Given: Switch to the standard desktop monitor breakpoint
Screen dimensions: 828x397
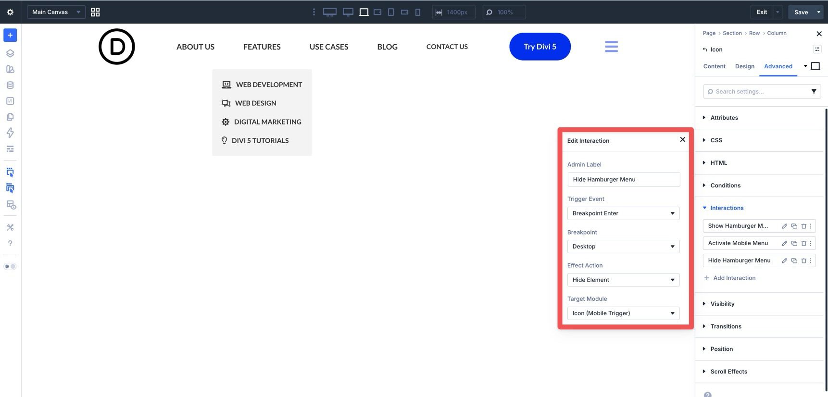Looking at the screenshot, I should 348,12.
